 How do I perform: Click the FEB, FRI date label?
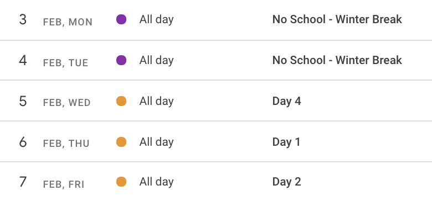click(64, 184)
